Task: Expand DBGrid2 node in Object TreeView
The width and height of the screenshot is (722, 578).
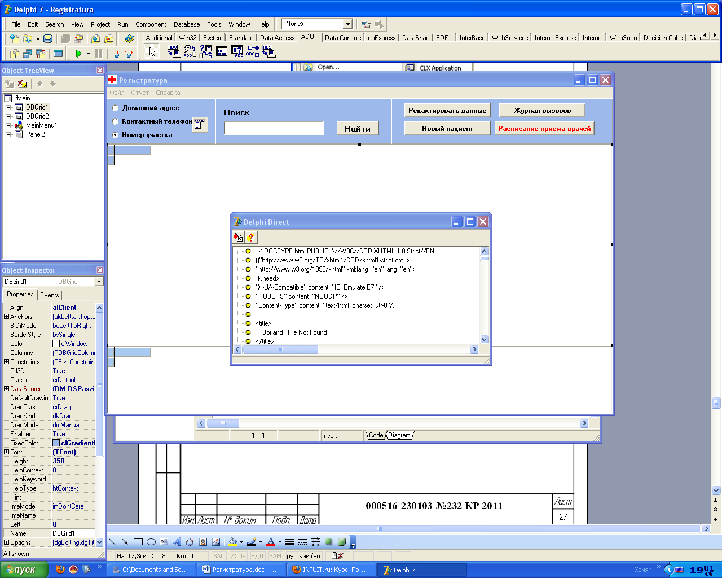Action: point(8,116)
